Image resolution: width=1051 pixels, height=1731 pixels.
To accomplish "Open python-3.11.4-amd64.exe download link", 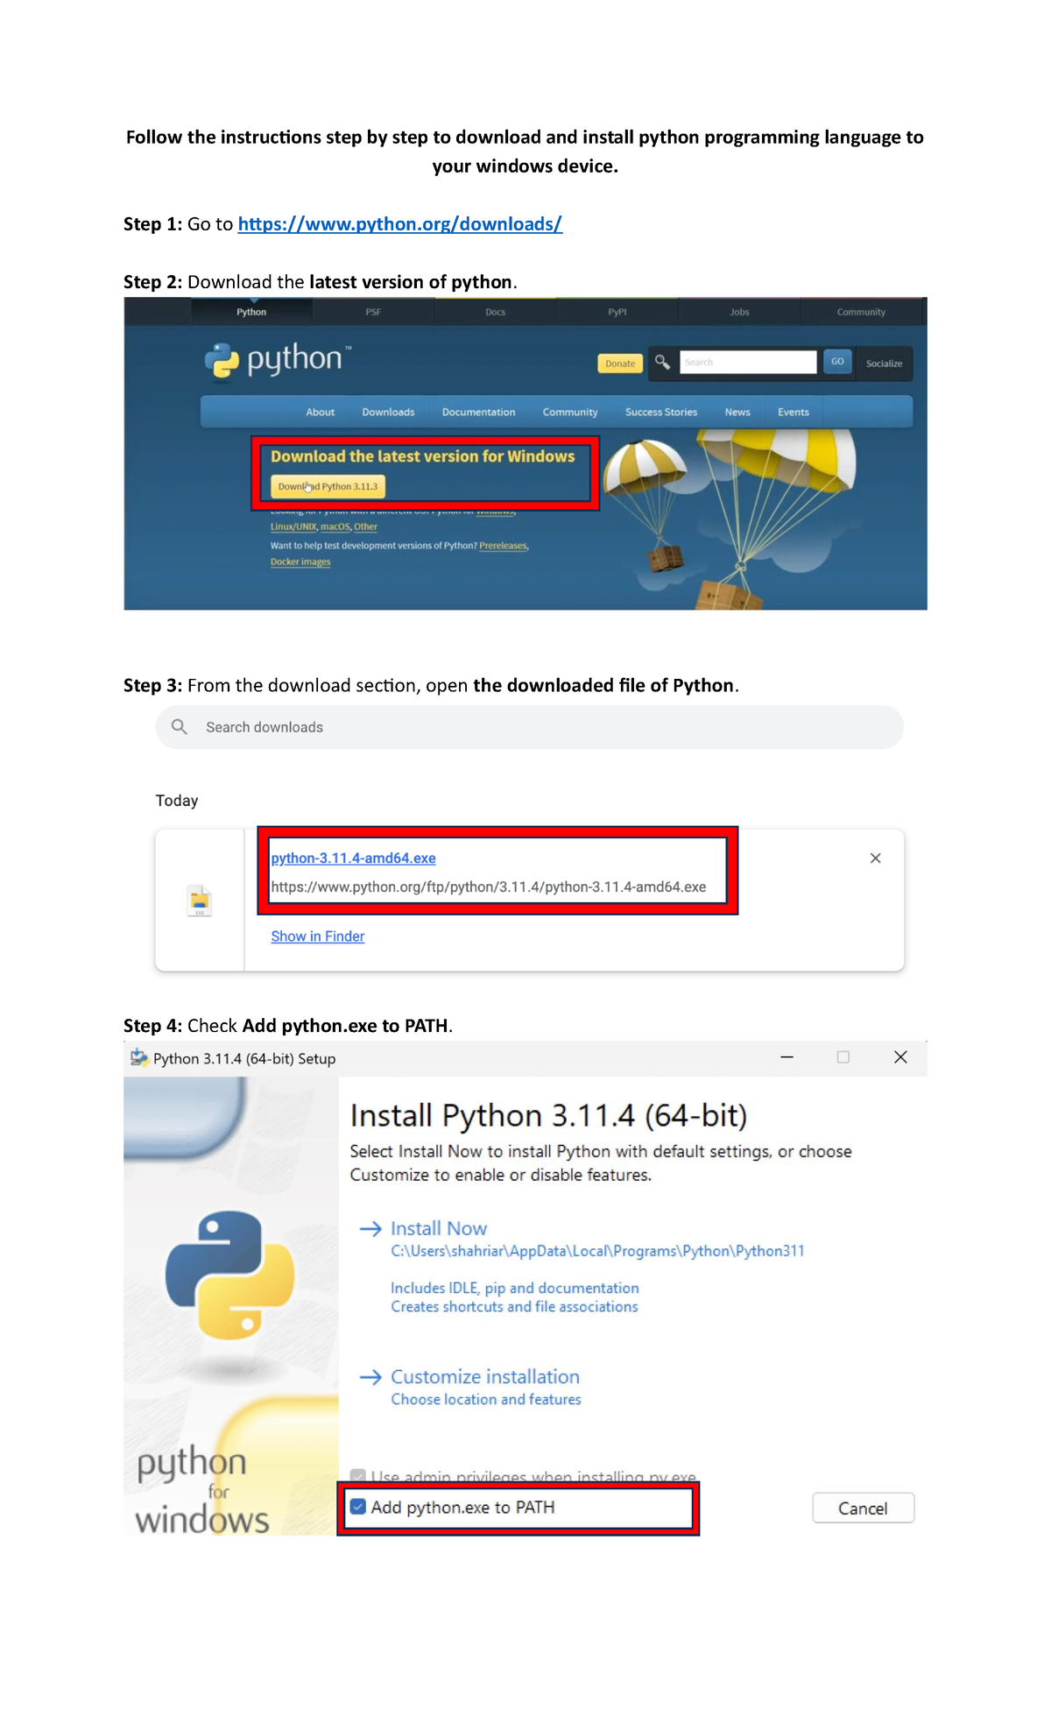I will coord(353,858).
